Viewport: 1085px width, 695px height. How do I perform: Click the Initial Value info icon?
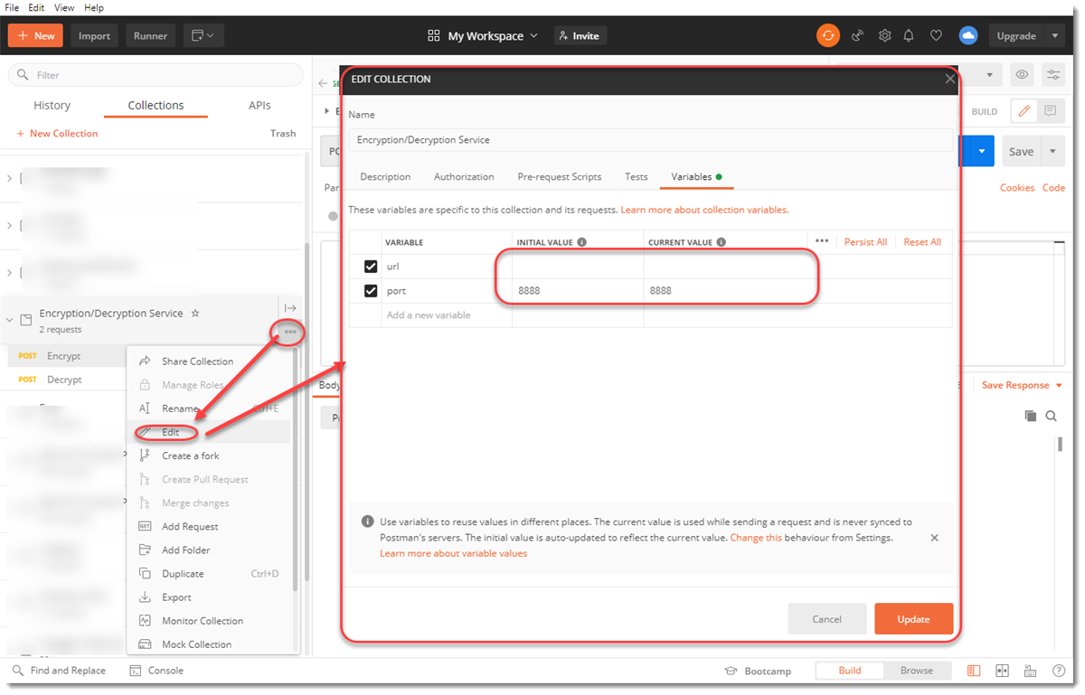click(581, 242)
